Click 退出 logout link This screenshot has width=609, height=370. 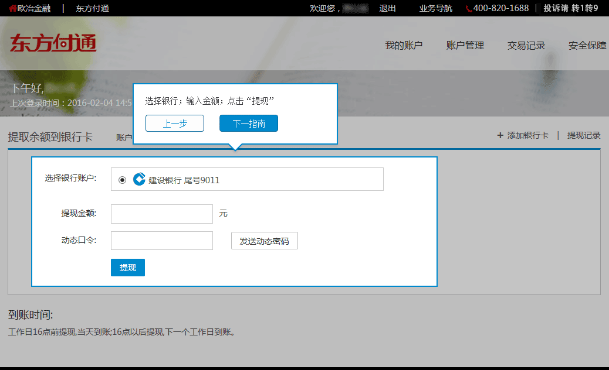point(387,8)
